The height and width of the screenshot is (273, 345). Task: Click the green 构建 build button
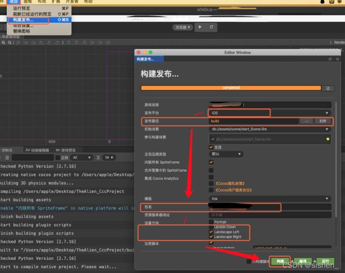tap(280, 261)
